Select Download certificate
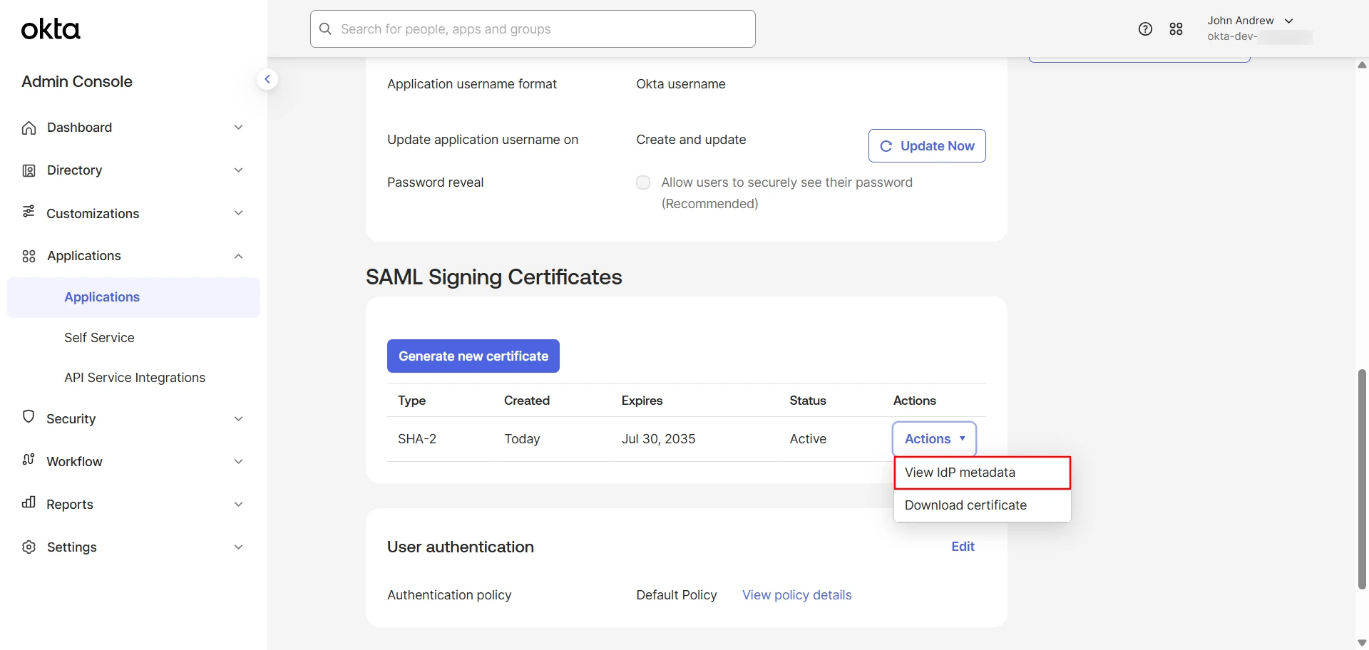This screenshot has height=650, width=1369. coord(982,505)
